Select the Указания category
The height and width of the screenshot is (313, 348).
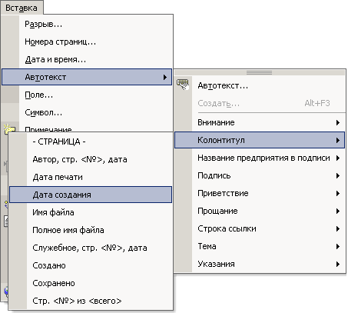[260, 264]
